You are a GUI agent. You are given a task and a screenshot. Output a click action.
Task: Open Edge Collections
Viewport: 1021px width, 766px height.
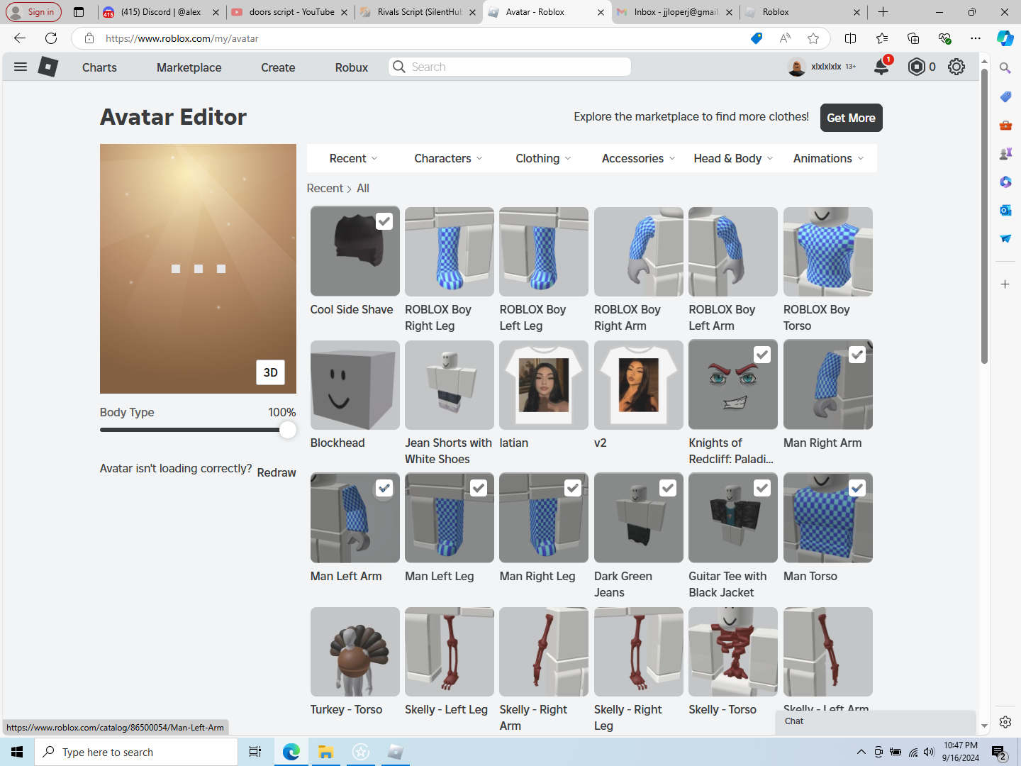(x=913, y=38)
